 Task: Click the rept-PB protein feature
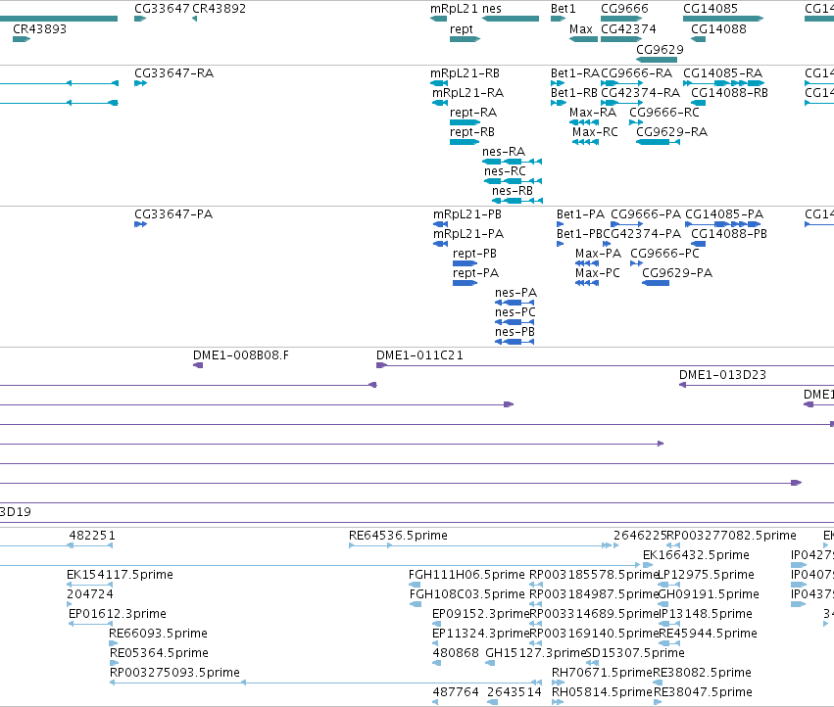point(465,263)
